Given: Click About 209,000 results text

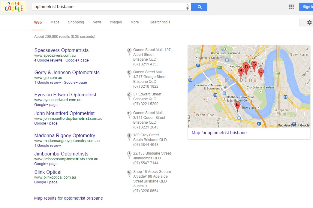Looking at the screenshot, I should tap(65, 37).
